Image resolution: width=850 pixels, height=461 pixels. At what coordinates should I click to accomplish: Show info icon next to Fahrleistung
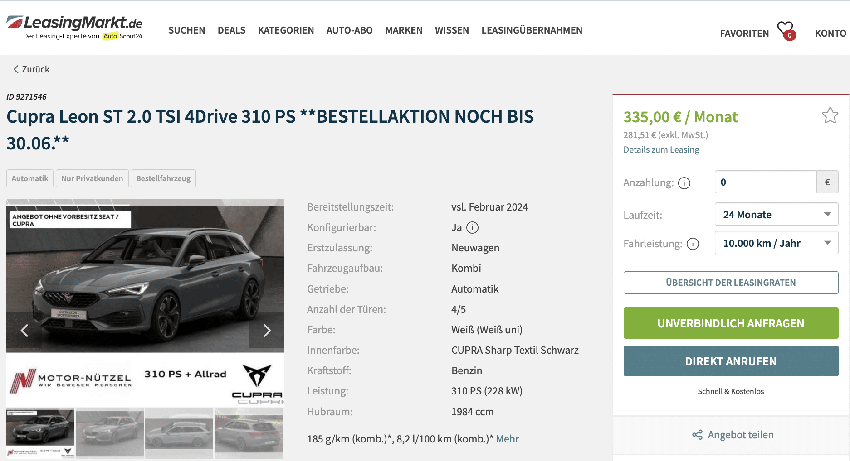click(x=693, y=244)
